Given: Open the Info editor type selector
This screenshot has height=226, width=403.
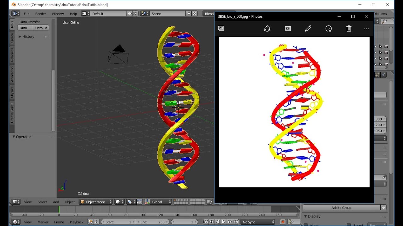Looking at the screenshot, I should click(x=16, y=14).
